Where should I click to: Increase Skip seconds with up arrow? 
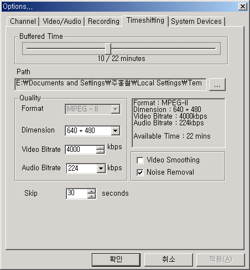[91, 191]
